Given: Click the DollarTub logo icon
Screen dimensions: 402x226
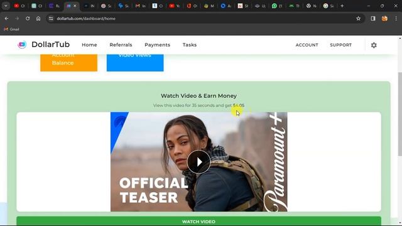Looking at the screenshot, I should coord(22,45).
